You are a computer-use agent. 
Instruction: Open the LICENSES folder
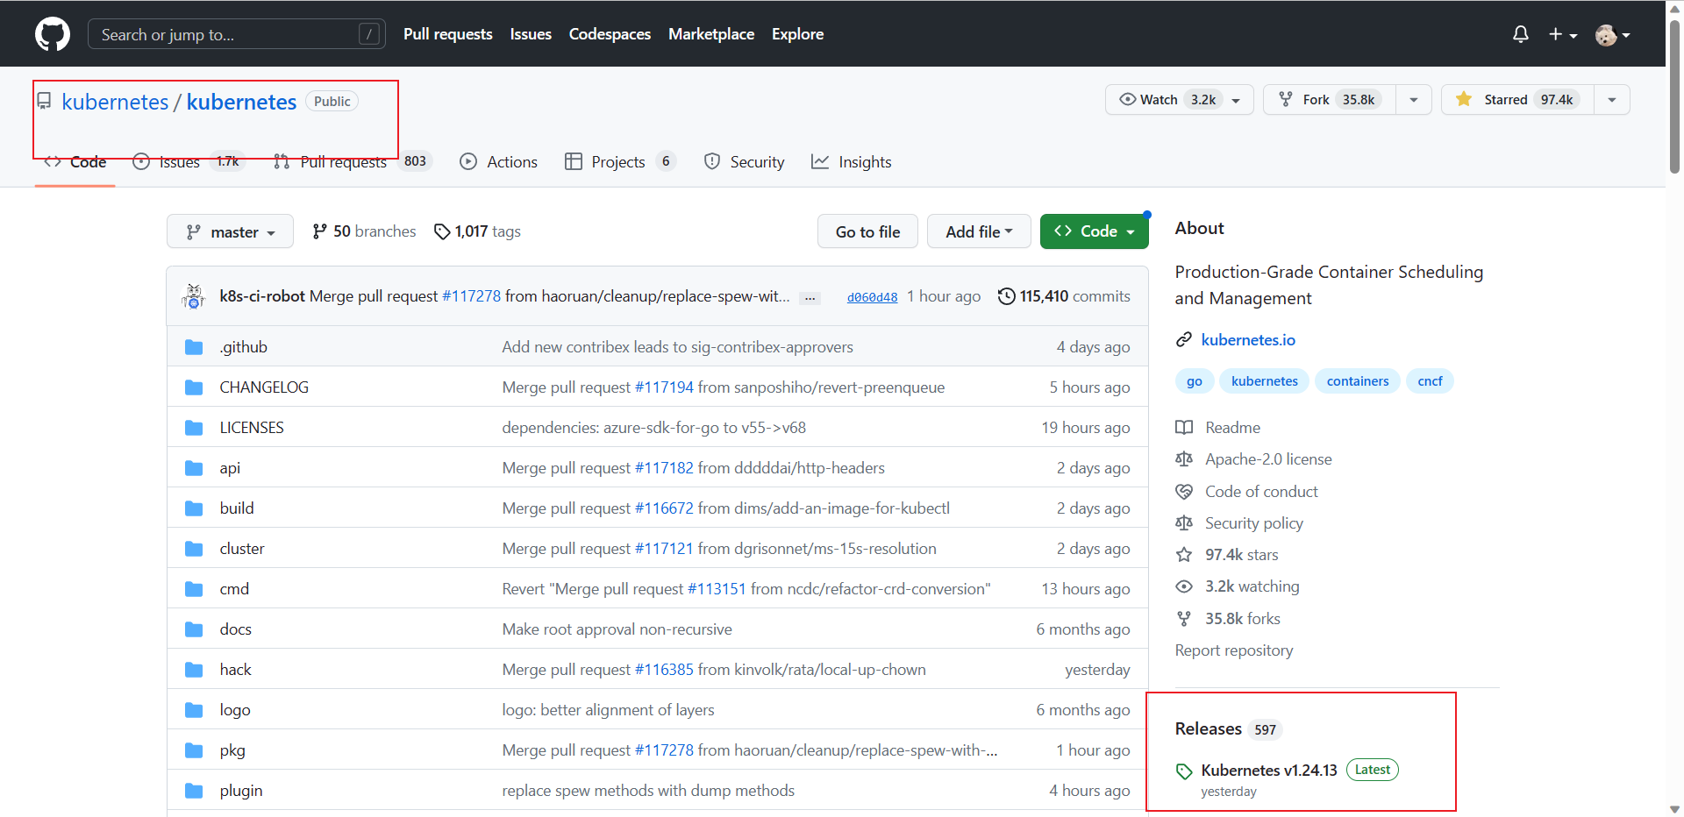(252, 428)
